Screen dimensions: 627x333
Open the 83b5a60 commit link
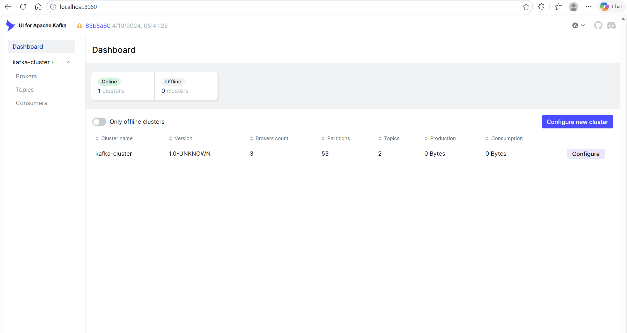[x=98, y=26]
